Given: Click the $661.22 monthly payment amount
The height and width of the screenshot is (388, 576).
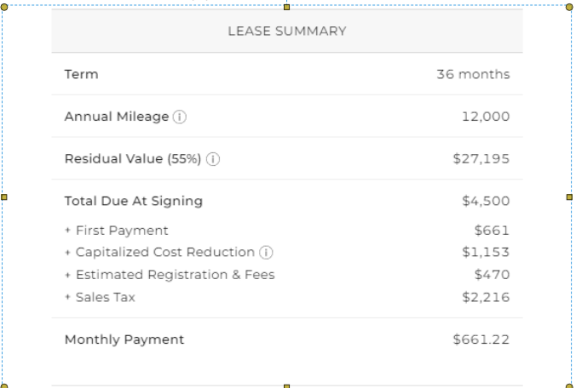Looking at the screenshot, I should coord(481,339).
